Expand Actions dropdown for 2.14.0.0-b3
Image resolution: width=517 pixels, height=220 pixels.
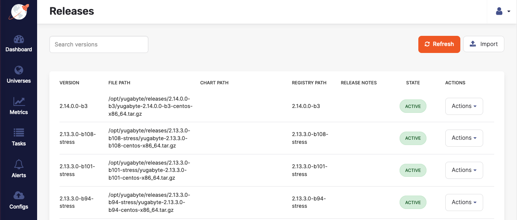click(x=464, y=106)
